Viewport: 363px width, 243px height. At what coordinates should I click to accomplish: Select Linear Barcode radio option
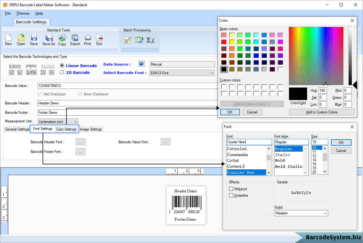pyautogui.click(x=62, y=66)
